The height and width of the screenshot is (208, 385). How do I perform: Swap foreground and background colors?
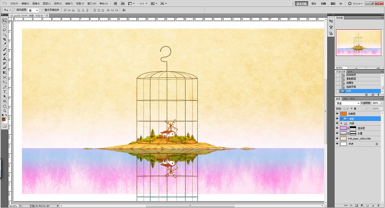tap(6, 115)
